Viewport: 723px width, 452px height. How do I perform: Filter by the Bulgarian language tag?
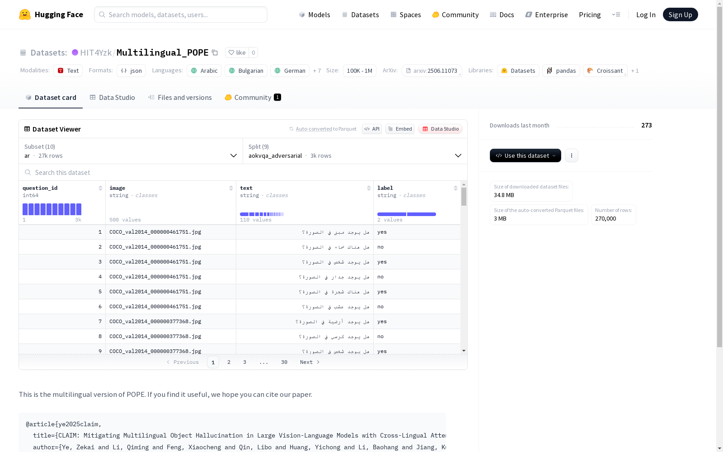(x=246, y=71)
